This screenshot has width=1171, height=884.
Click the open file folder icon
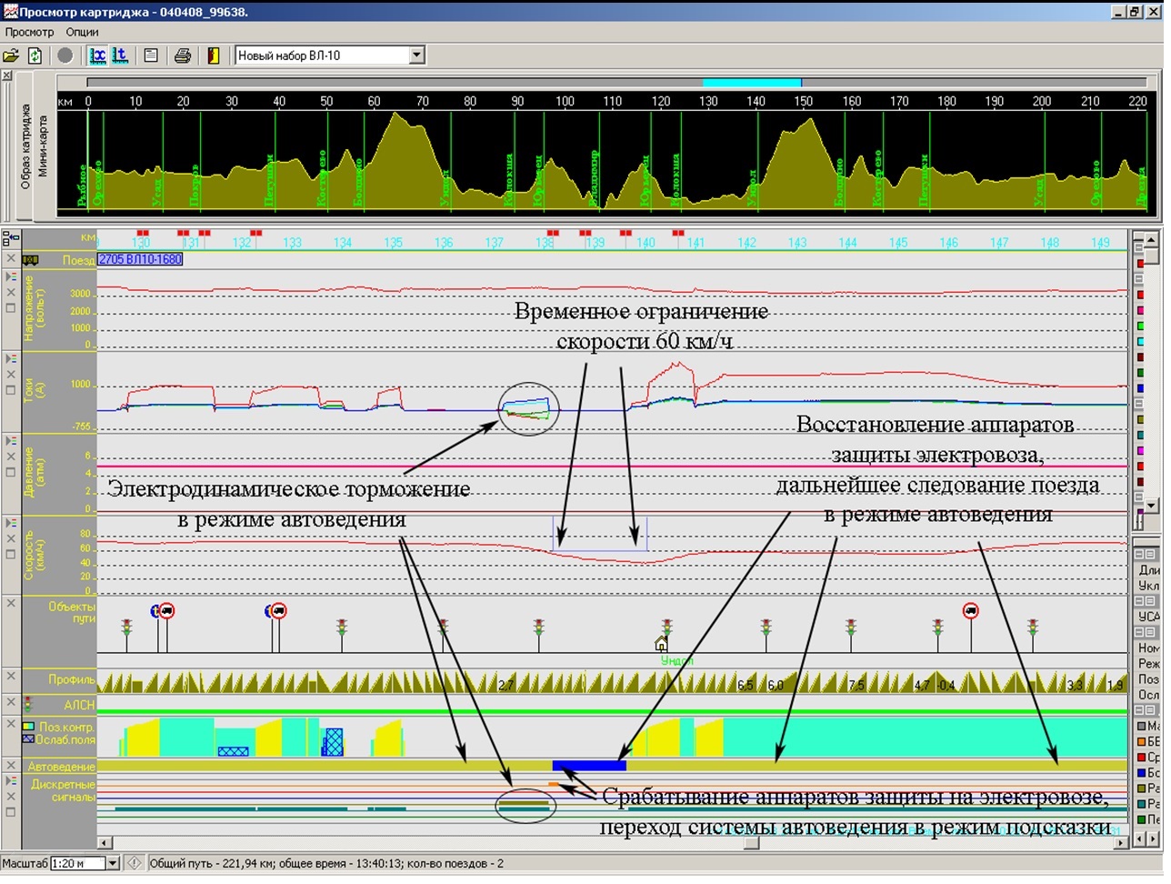tap(12, 55)
